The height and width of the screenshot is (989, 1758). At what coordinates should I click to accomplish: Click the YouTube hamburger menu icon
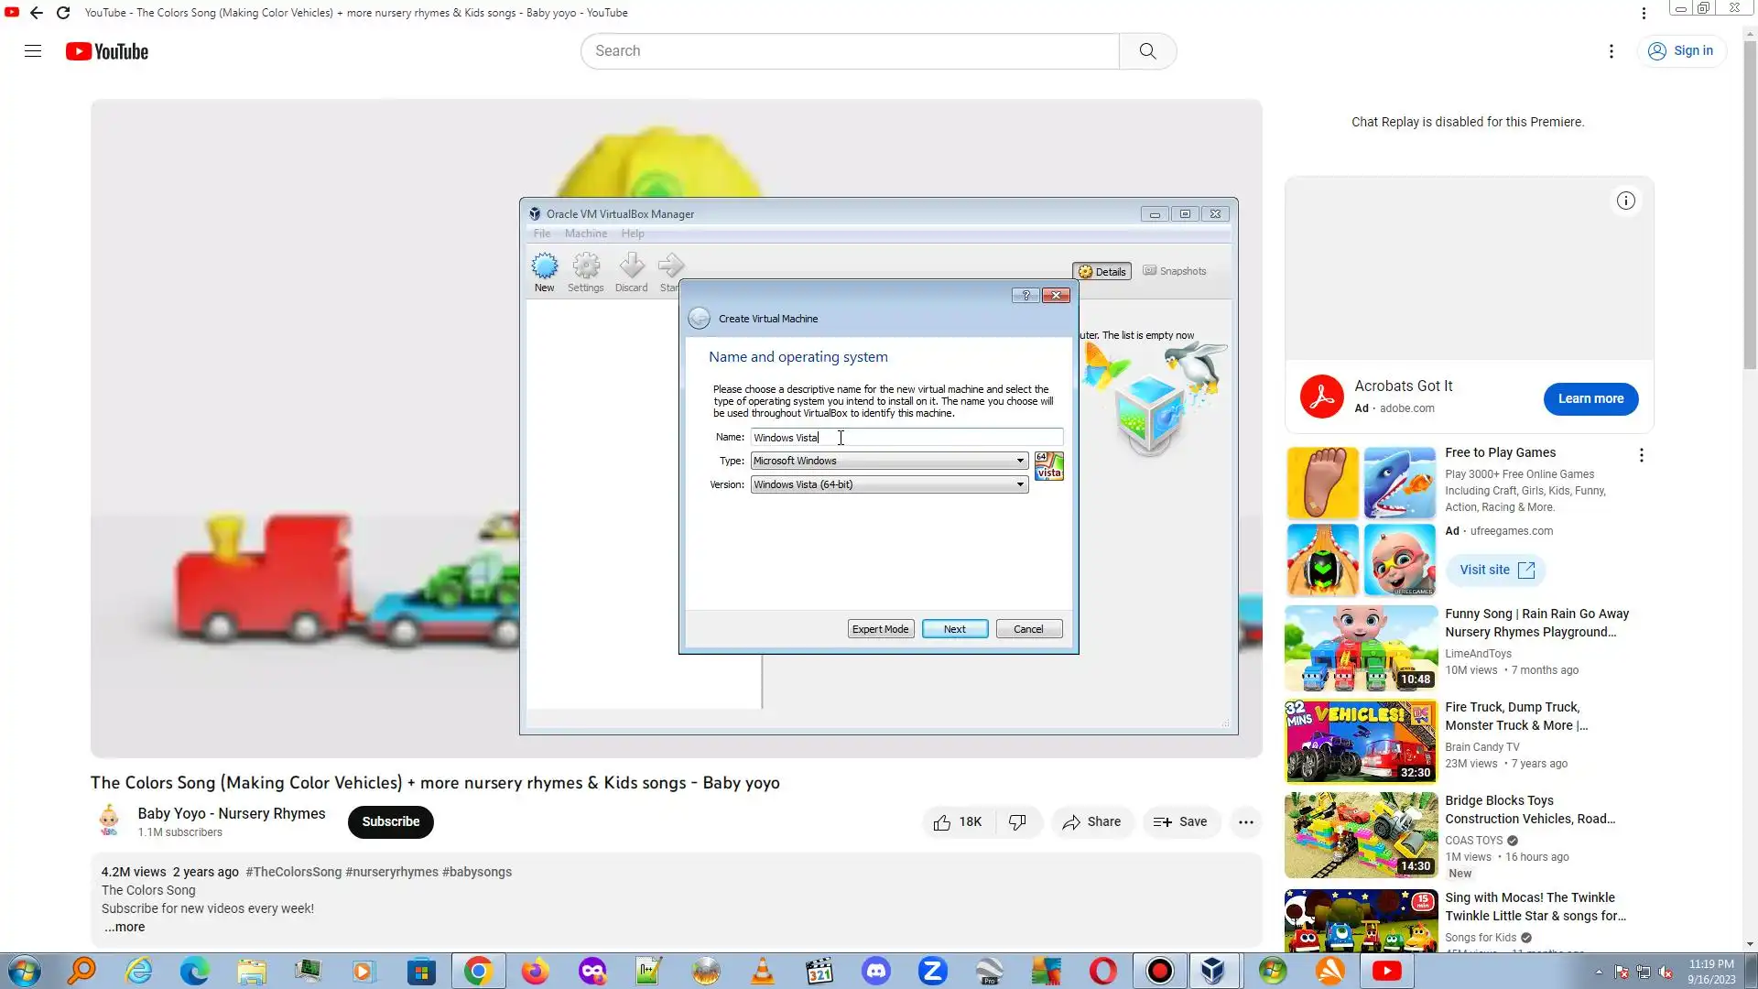tap(33, 51)
